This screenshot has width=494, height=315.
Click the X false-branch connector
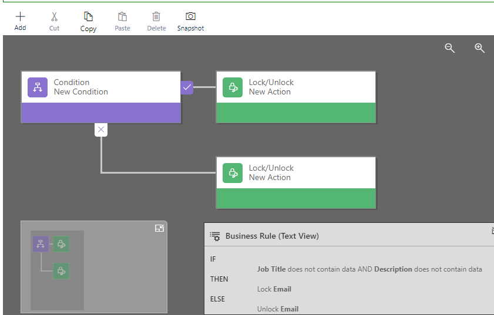click(101, 130)
